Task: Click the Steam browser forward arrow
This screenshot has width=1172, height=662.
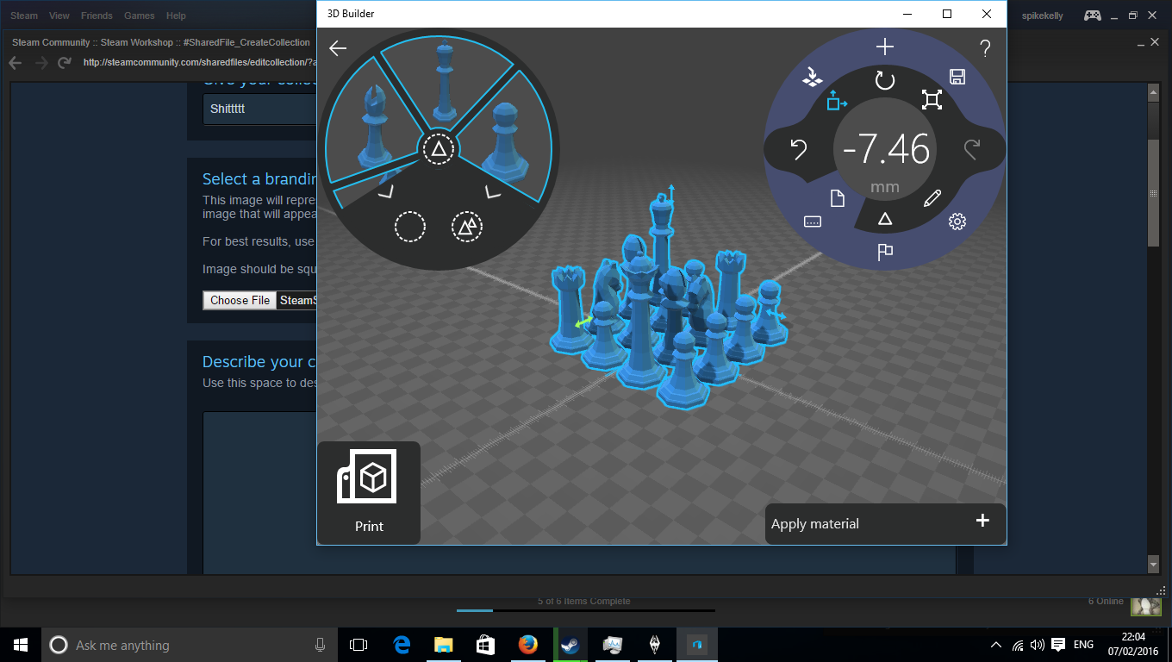Action: 41,62
